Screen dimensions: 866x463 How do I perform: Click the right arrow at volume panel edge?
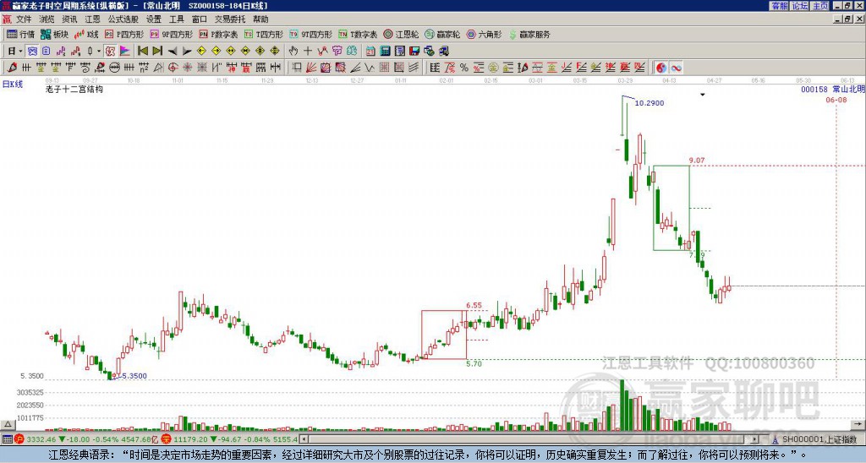[858, 424]
